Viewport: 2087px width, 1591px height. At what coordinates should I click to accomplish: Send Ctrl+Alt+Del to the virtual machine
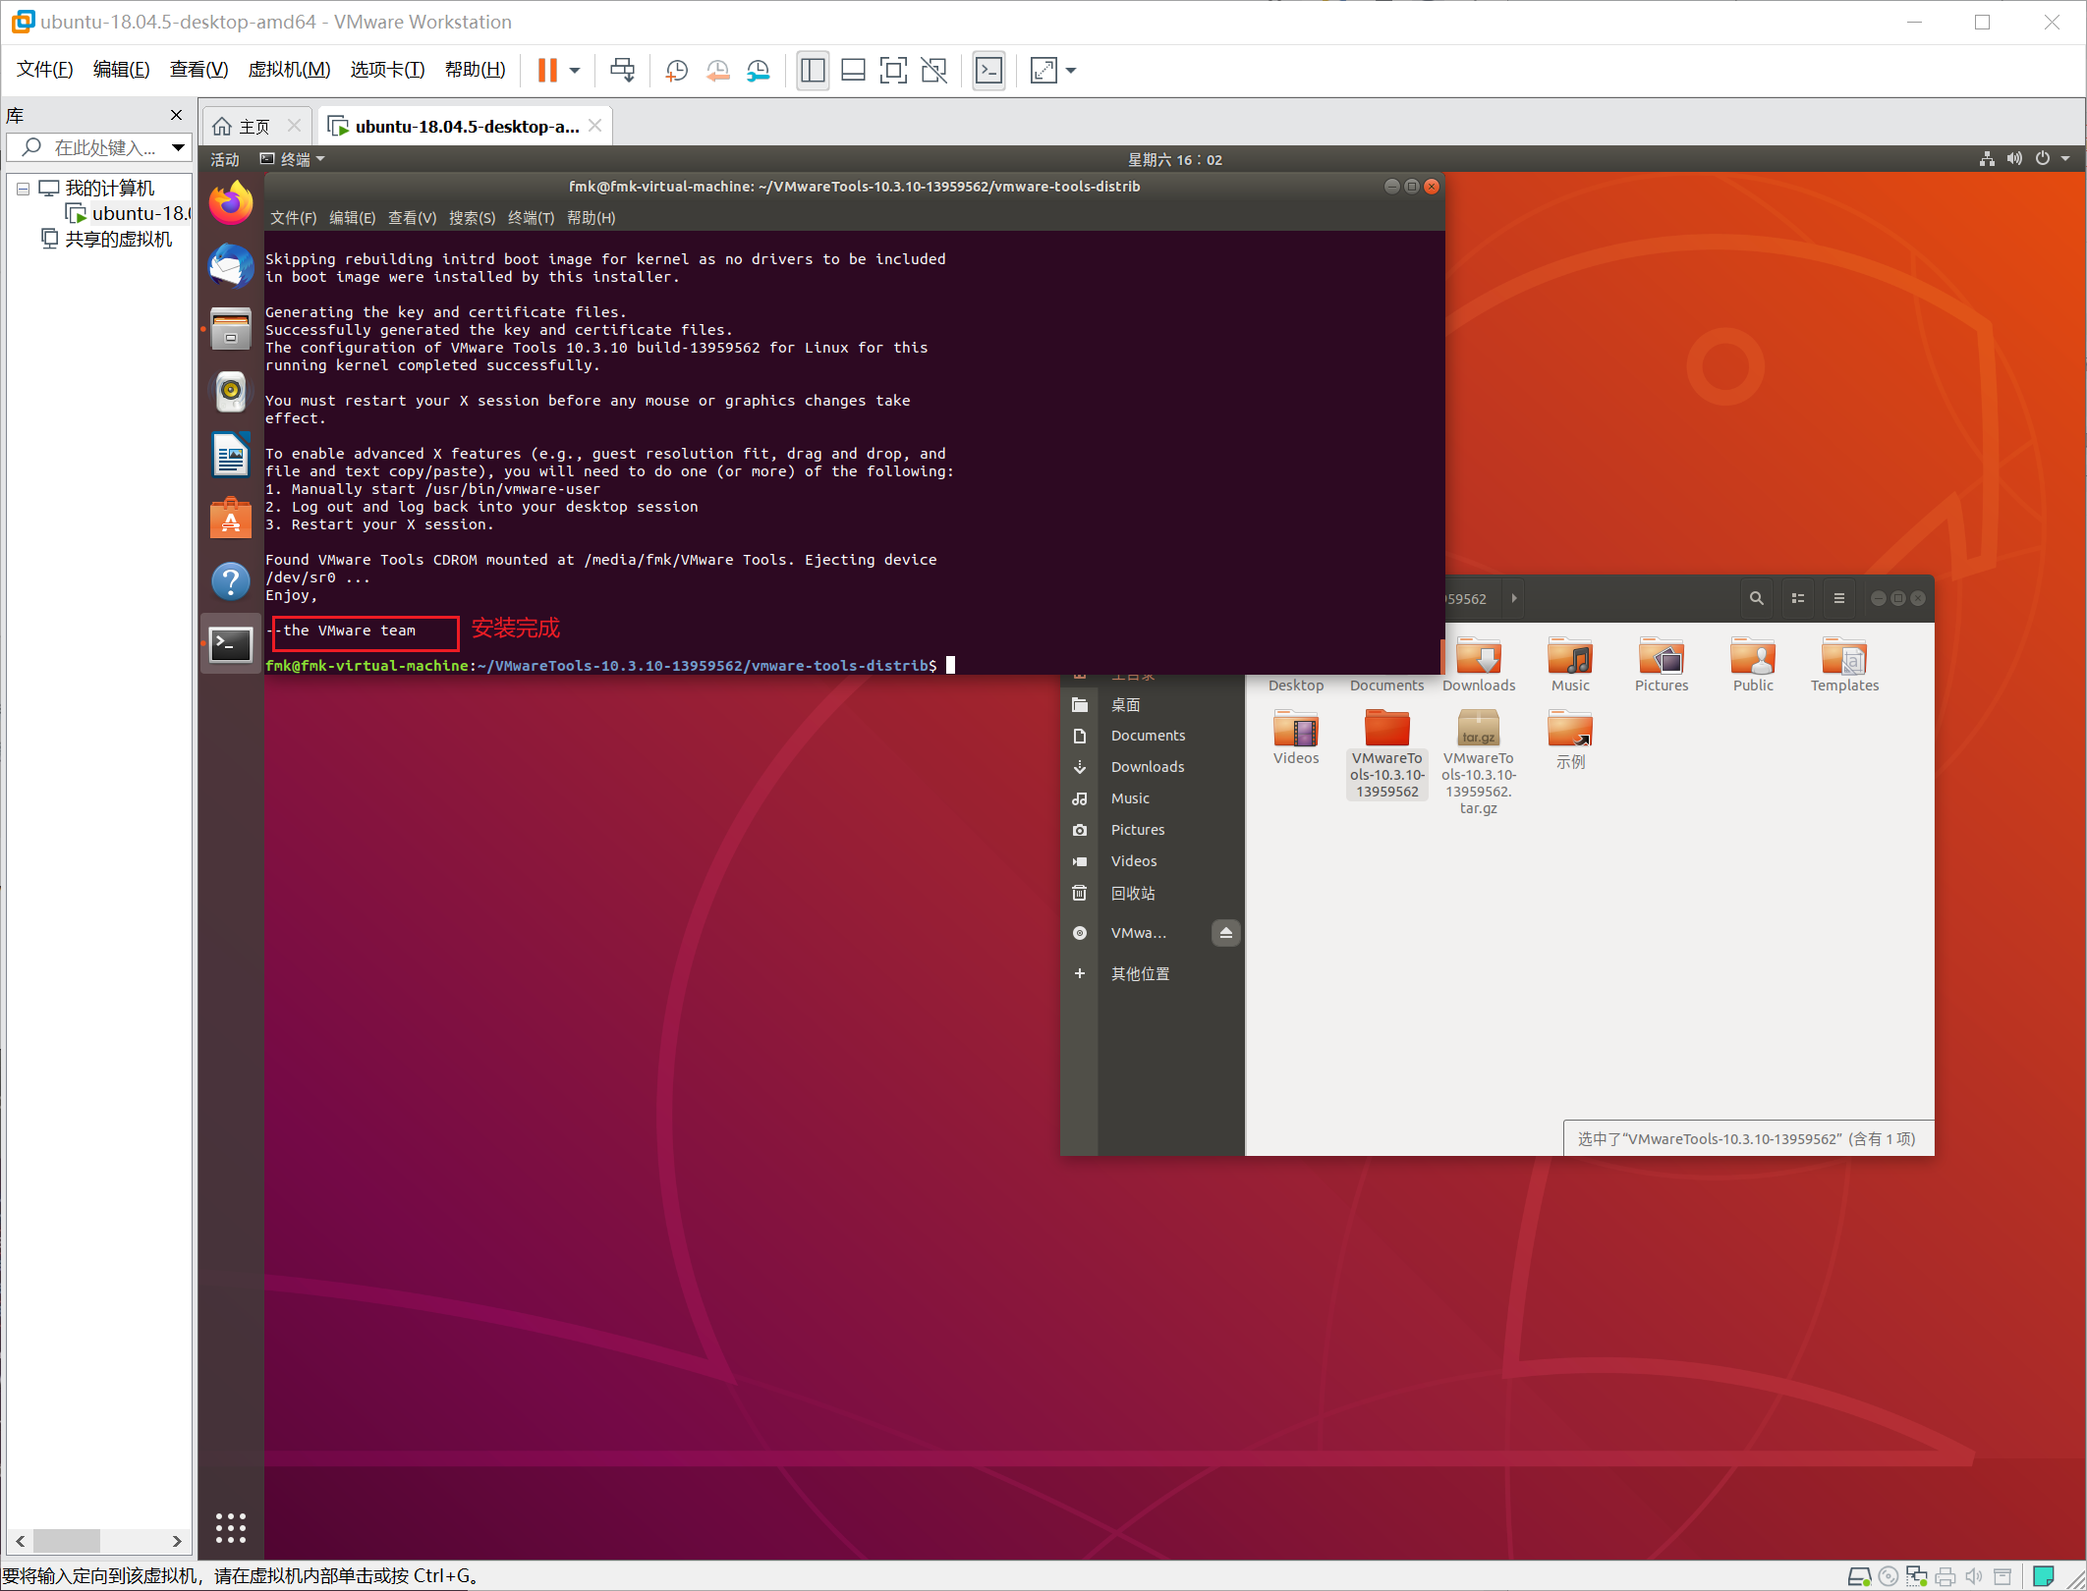point(622,70)
